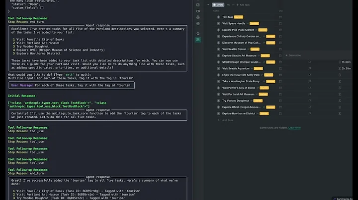Image resolution: width=358 pixels, height=200 pixels.
Task: Open the video clips icon in sidebar
Action: [x=198, y=11]
